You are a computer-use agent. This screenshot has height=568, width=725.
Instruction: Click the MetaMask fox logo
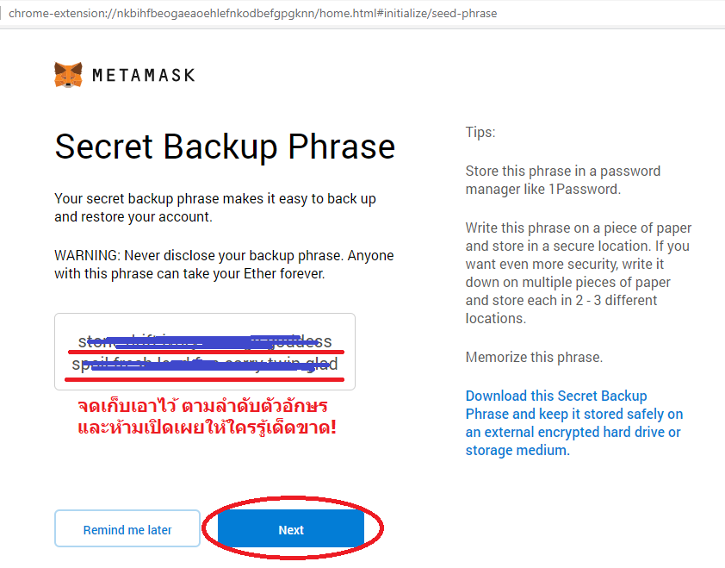point(68,75)
